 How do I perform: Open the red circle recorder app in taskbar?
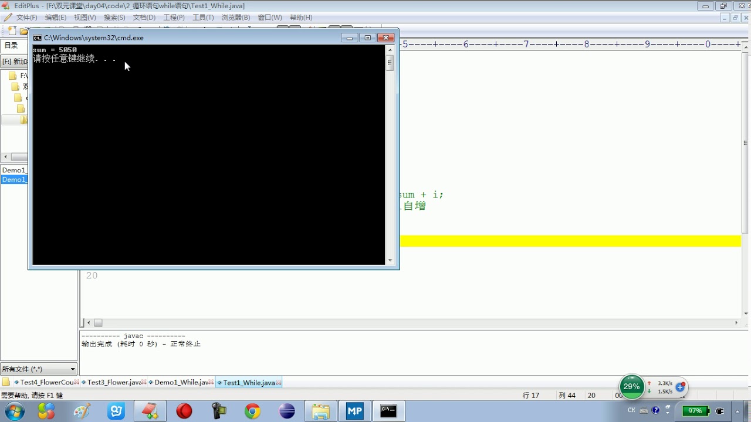(x=184, y=411)
